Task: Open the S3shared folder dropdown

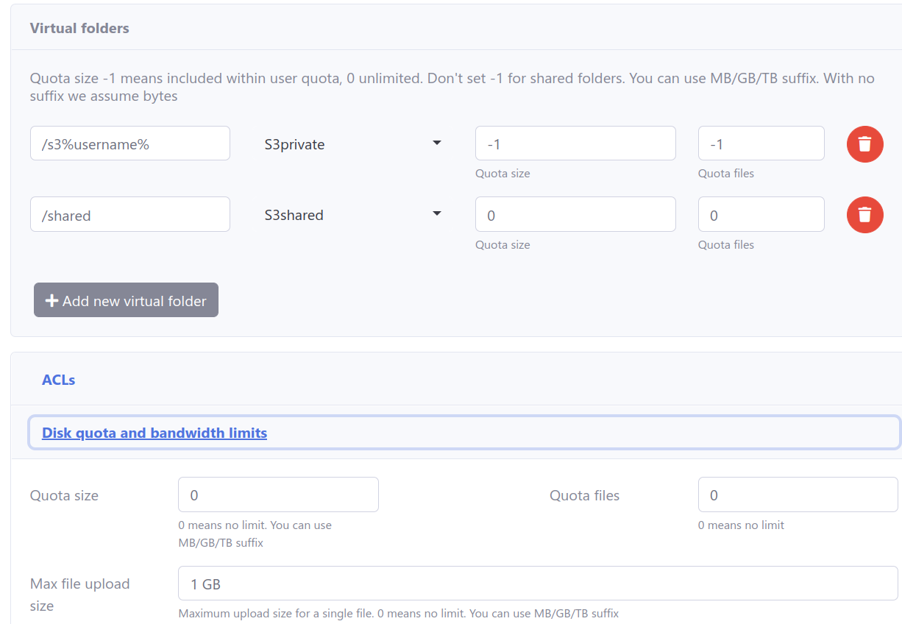Action: (x=353, y=215)
